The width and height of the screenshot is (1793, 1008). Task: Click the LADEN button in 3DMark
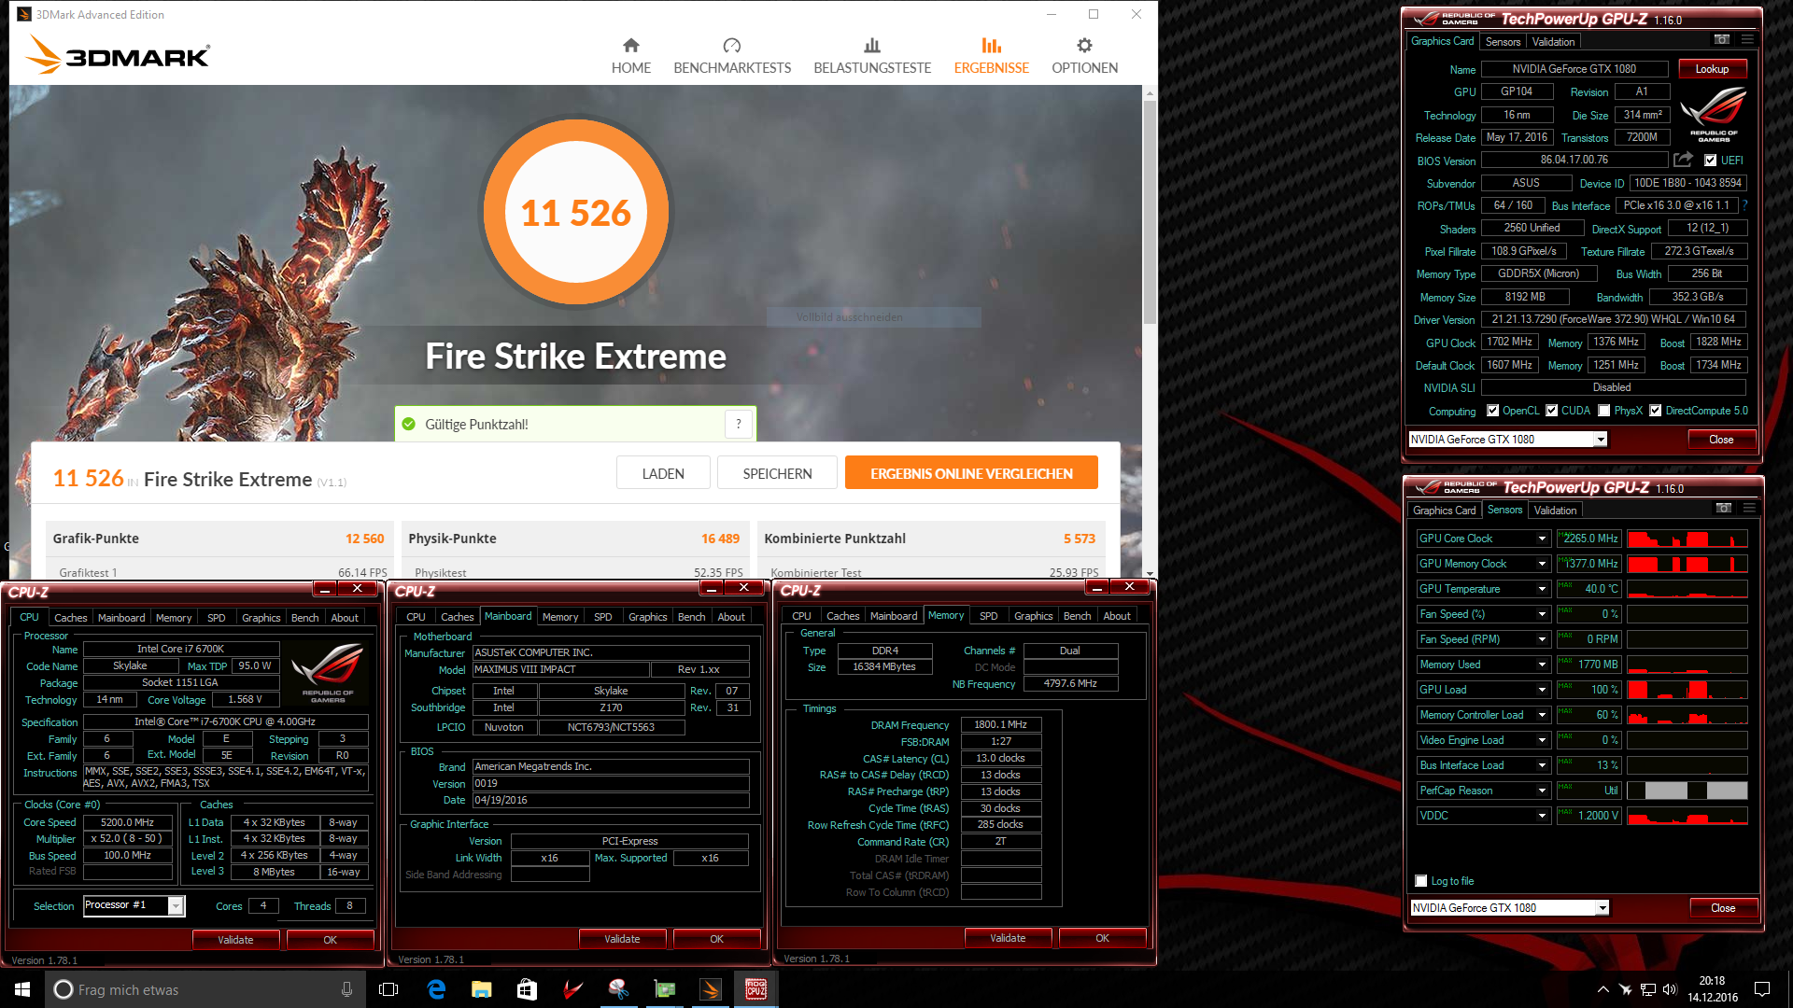pyautogui.click(x=663, y=473)
